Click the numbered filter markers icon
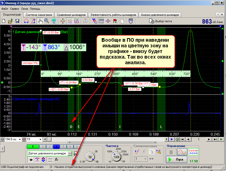This screenshot has width=226, height=171. 94,21
